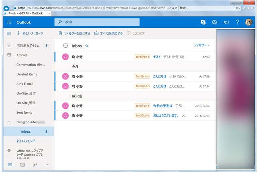Viewport: 258px width, 172px height.
Task: Show more apps via ellipsis in bottom bar
Action: 47,165
